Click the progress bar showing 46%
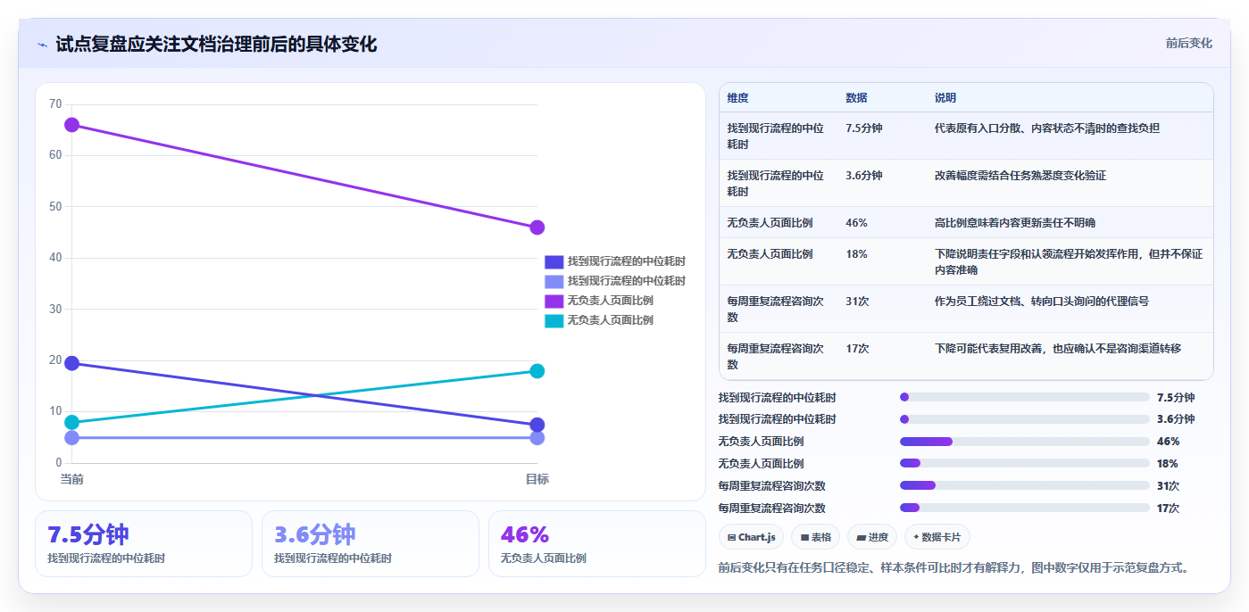 (x=1025, y=442)
